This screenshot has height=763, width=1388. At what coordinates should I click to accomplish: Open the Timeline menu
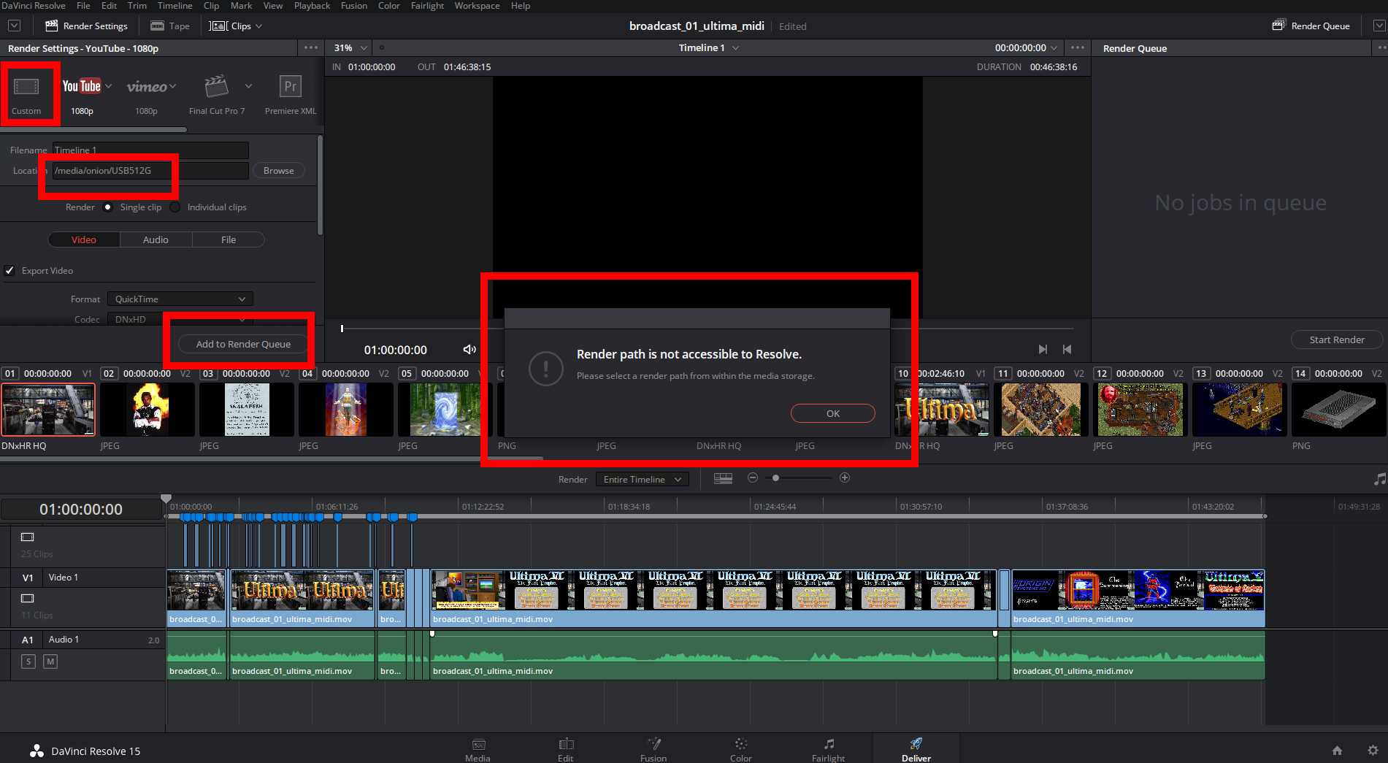pyautogui.click(x=175, y=6)
